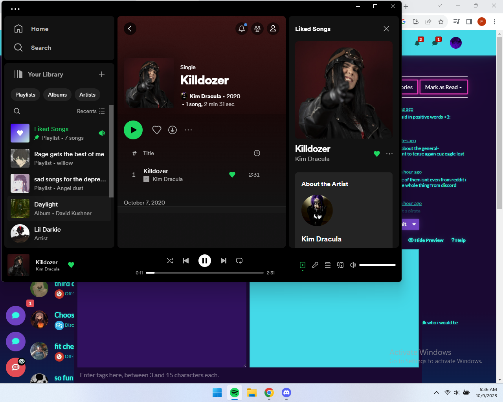Screen dimensions: 503x402
Task: Sort tracks by duration clock icon
Action: click(257, 153)
